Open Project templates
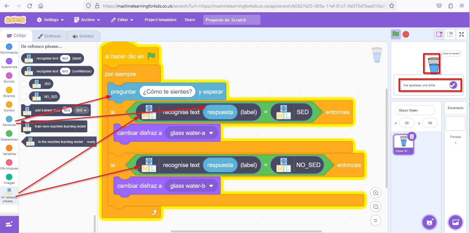470x233 pixels. point(160,20)
